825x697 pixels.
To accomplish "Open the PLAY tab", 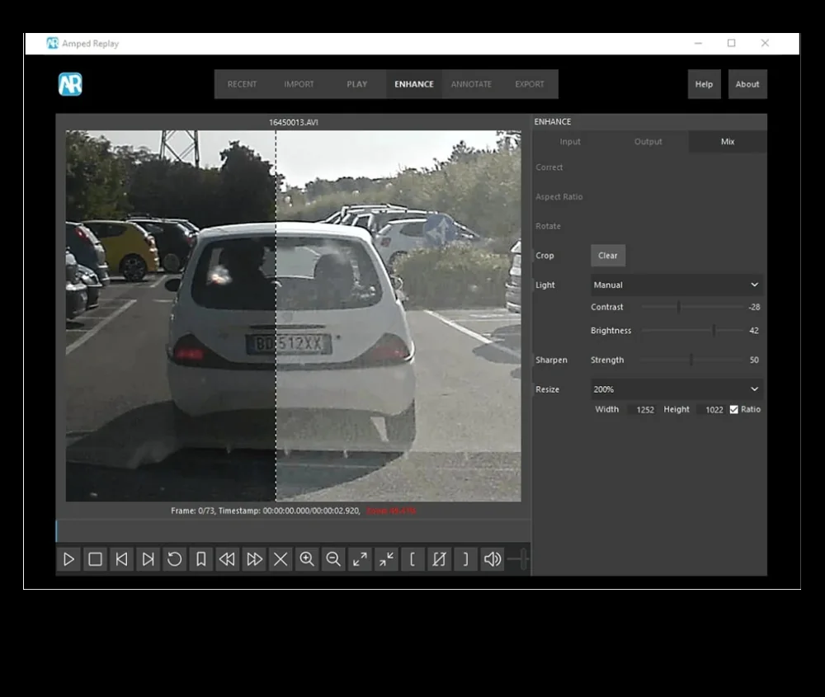I will pyautogui.click(x=356, y=84).
